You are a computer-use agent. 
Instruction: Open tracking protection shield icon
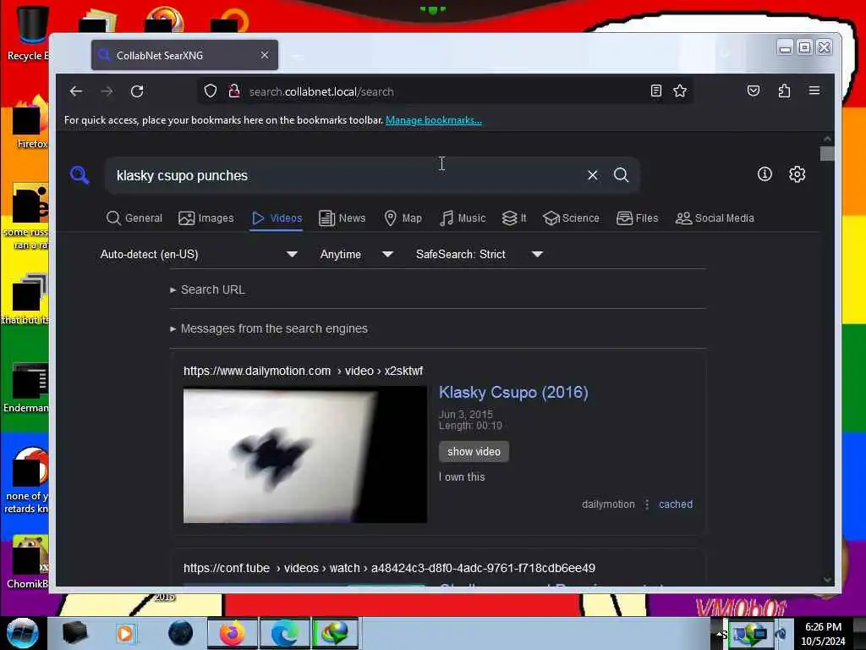coord(211,91)
